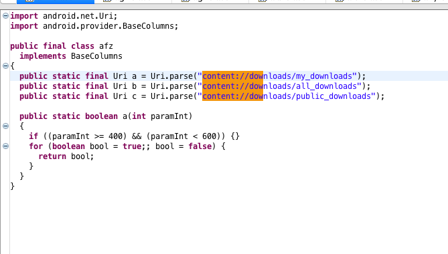The width and height of the screenshot is (448, 254).
Task: Click BaseColumns after the implements keyword
Action: pos(96,56)
